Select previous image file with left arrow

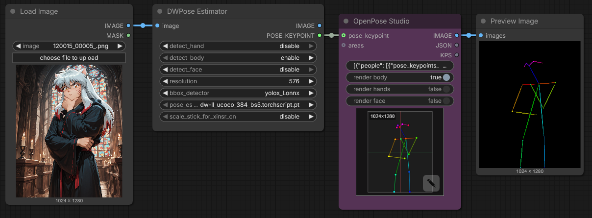point(18,46)
